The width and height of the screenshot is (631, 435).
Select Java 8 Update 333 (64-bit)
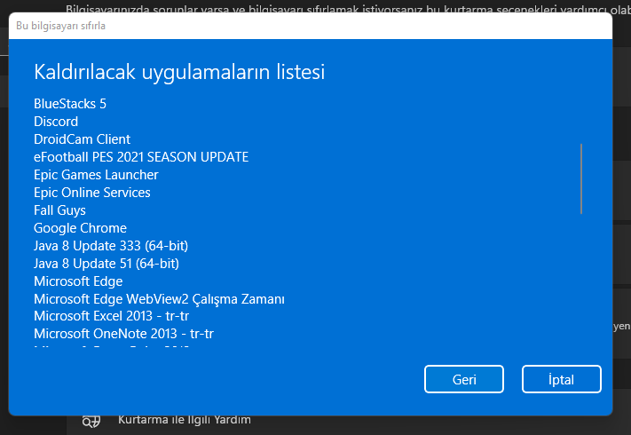111,246
